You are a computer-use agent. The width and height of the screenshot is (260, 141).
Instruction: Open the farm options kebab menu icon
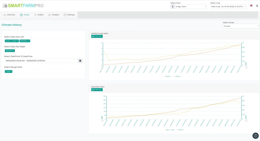173,6
